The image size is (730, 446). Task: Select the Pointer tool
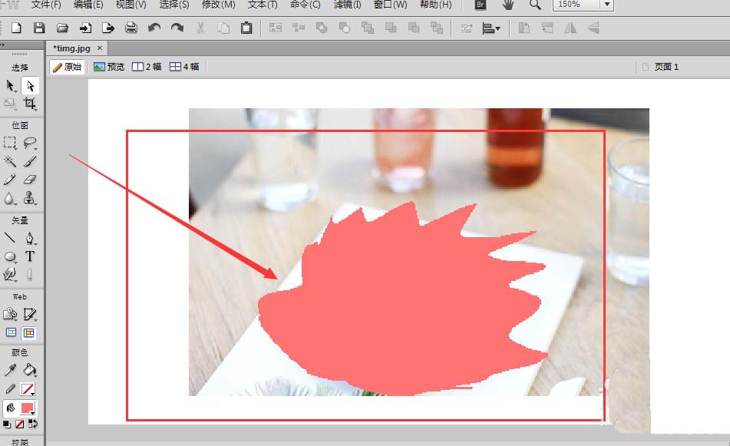(x=10, y=86)
